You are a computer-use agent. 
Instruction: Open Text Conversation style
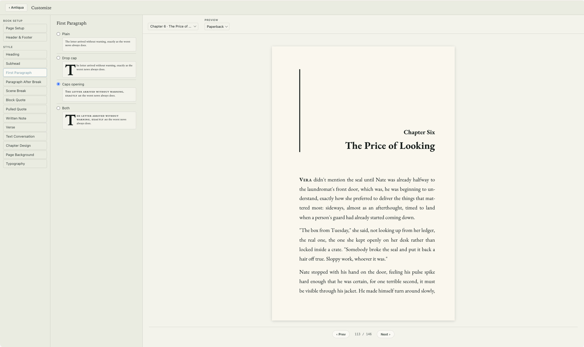coord(25,136)
